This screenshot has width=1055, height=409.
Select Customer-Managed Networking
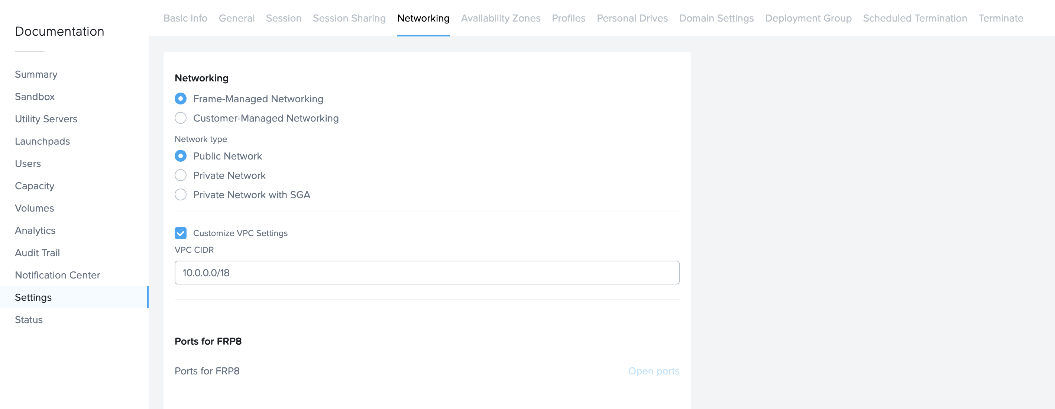click(180, 118)
